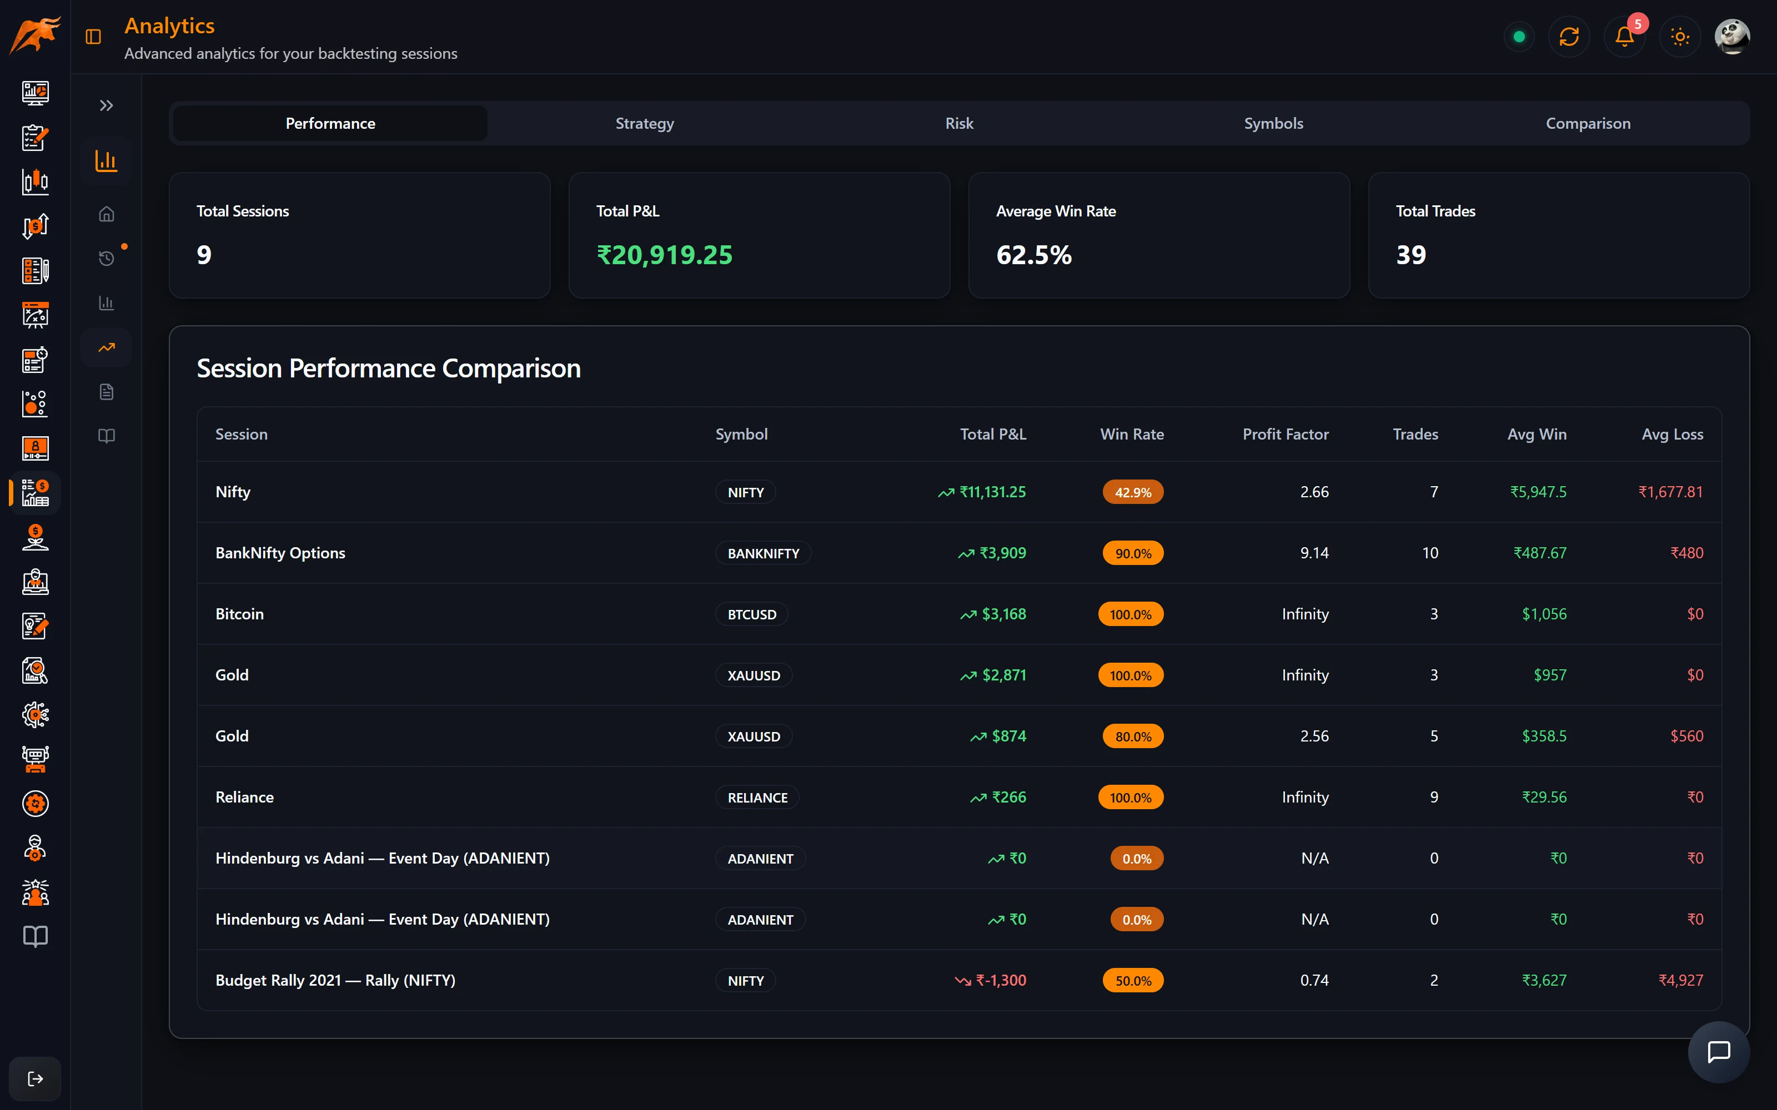Open the strategy whiteboard icon in sidebar

35,315
